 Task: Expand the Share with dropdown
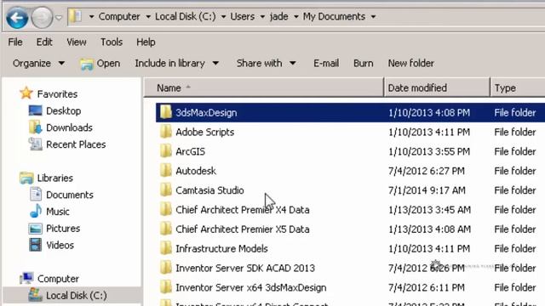(x=266, y=63)
